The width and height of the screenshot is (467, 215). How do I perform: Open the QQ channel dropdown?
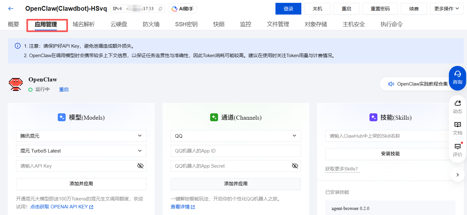[236, 136]
